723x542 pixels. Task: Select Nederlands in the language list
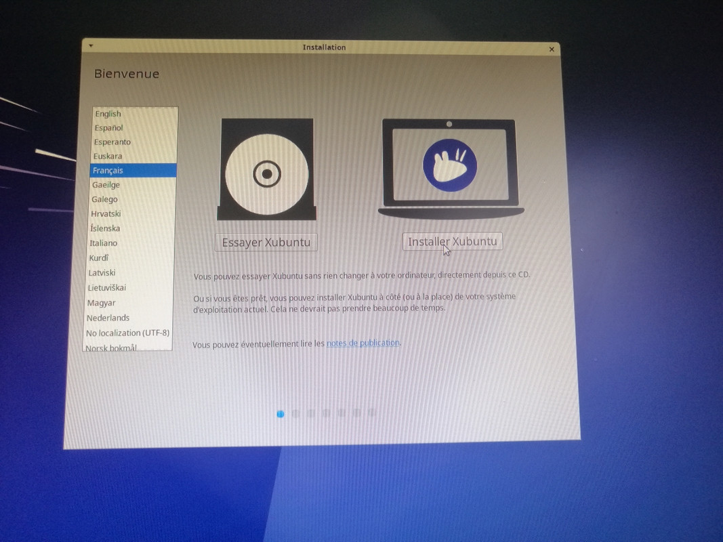coord(128,318)
